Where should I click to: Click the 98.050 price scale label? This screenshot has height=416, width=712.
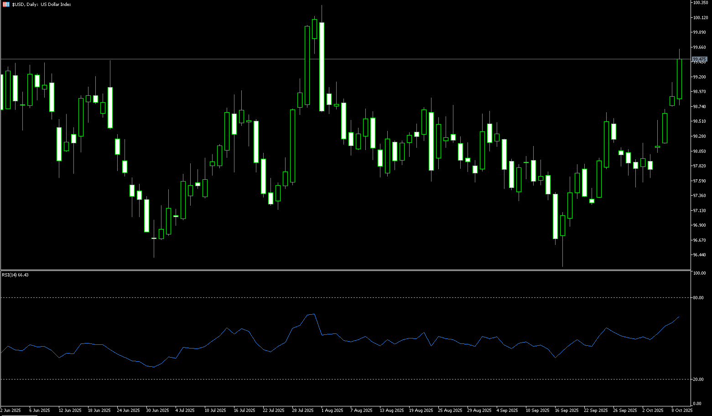(x=700, y=151)
